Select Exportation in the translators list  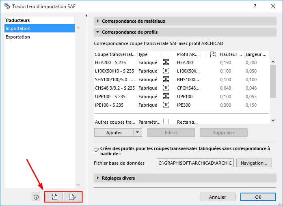tap(39, 37)
